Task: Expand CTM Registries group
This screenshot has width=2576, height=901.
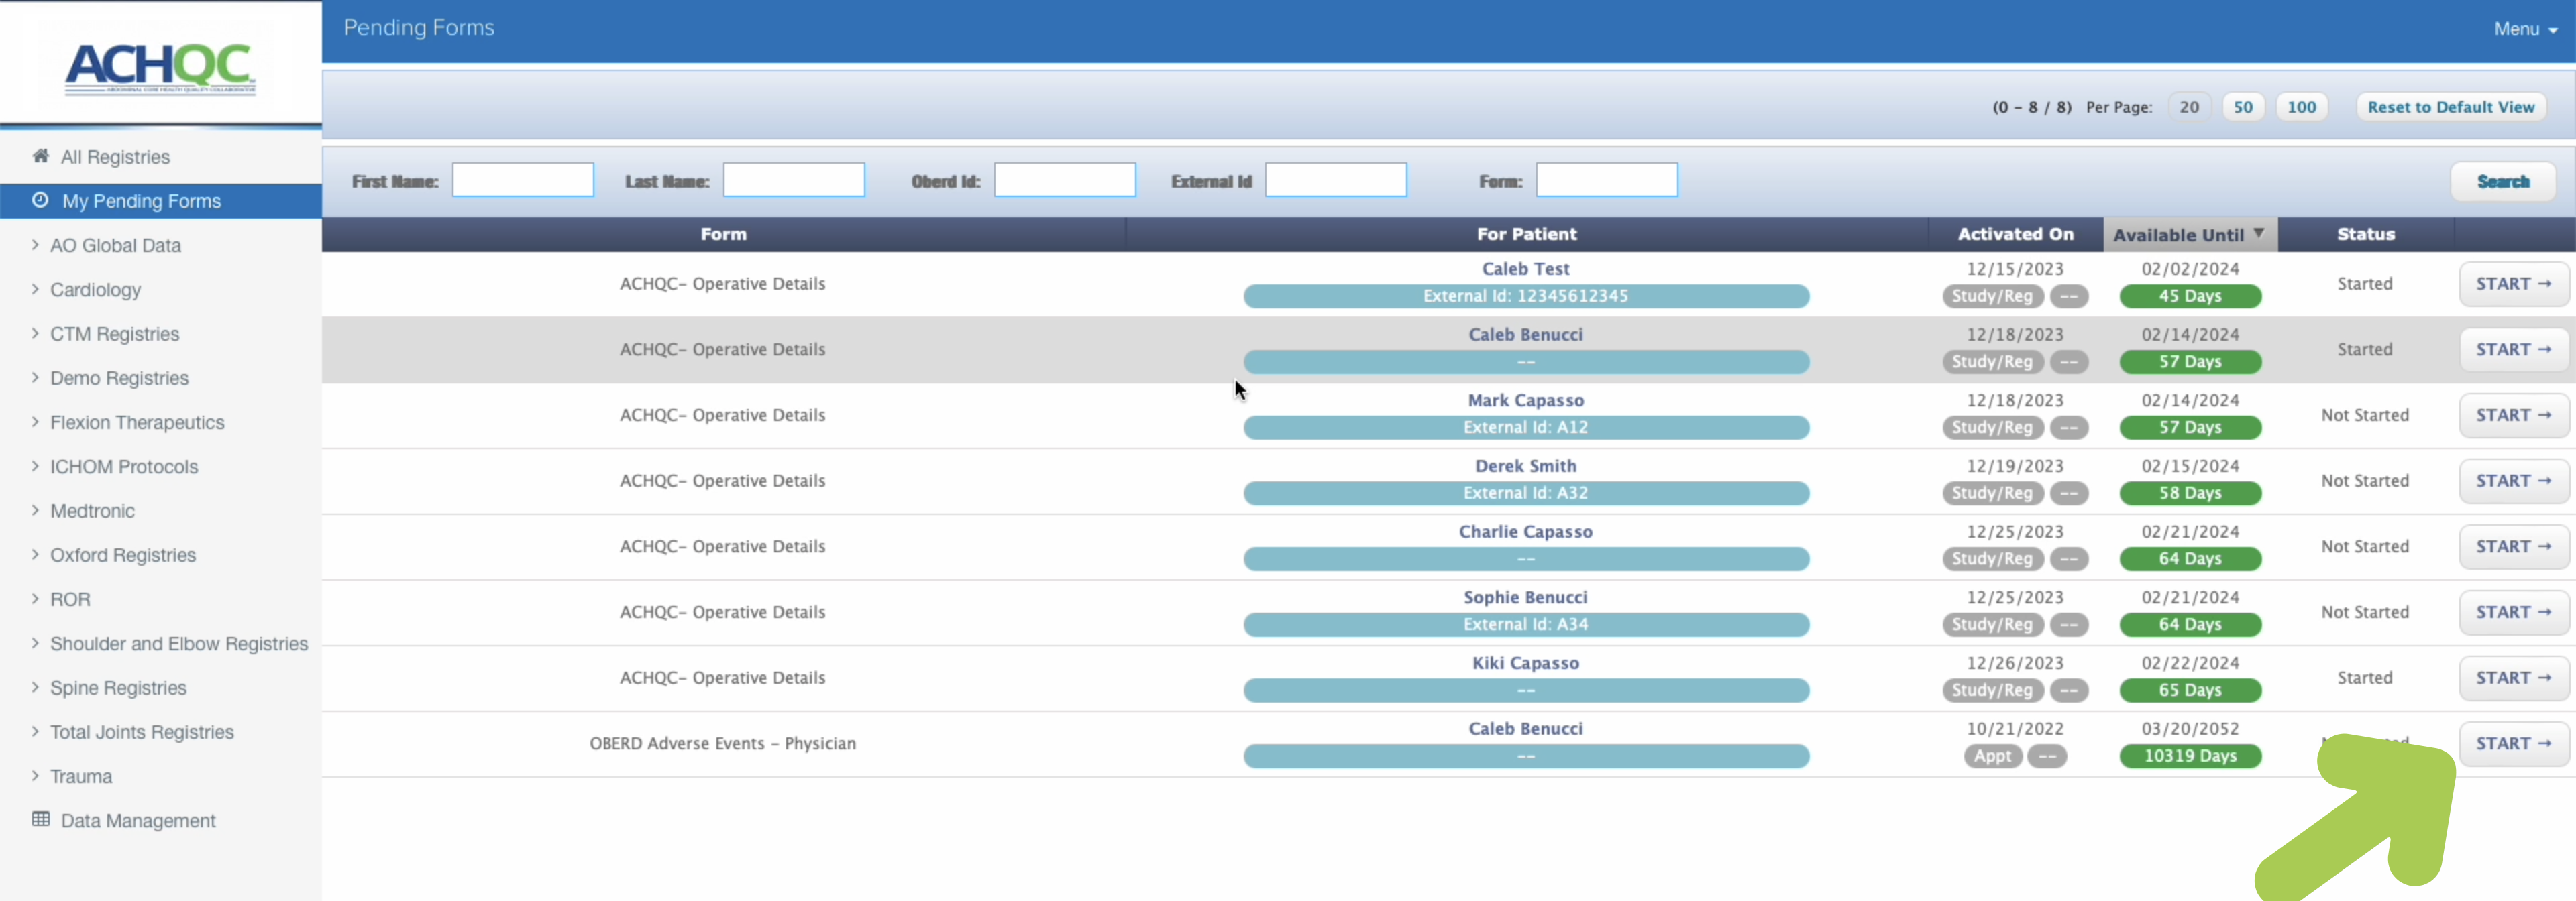Action: click(x=114, y=334)
